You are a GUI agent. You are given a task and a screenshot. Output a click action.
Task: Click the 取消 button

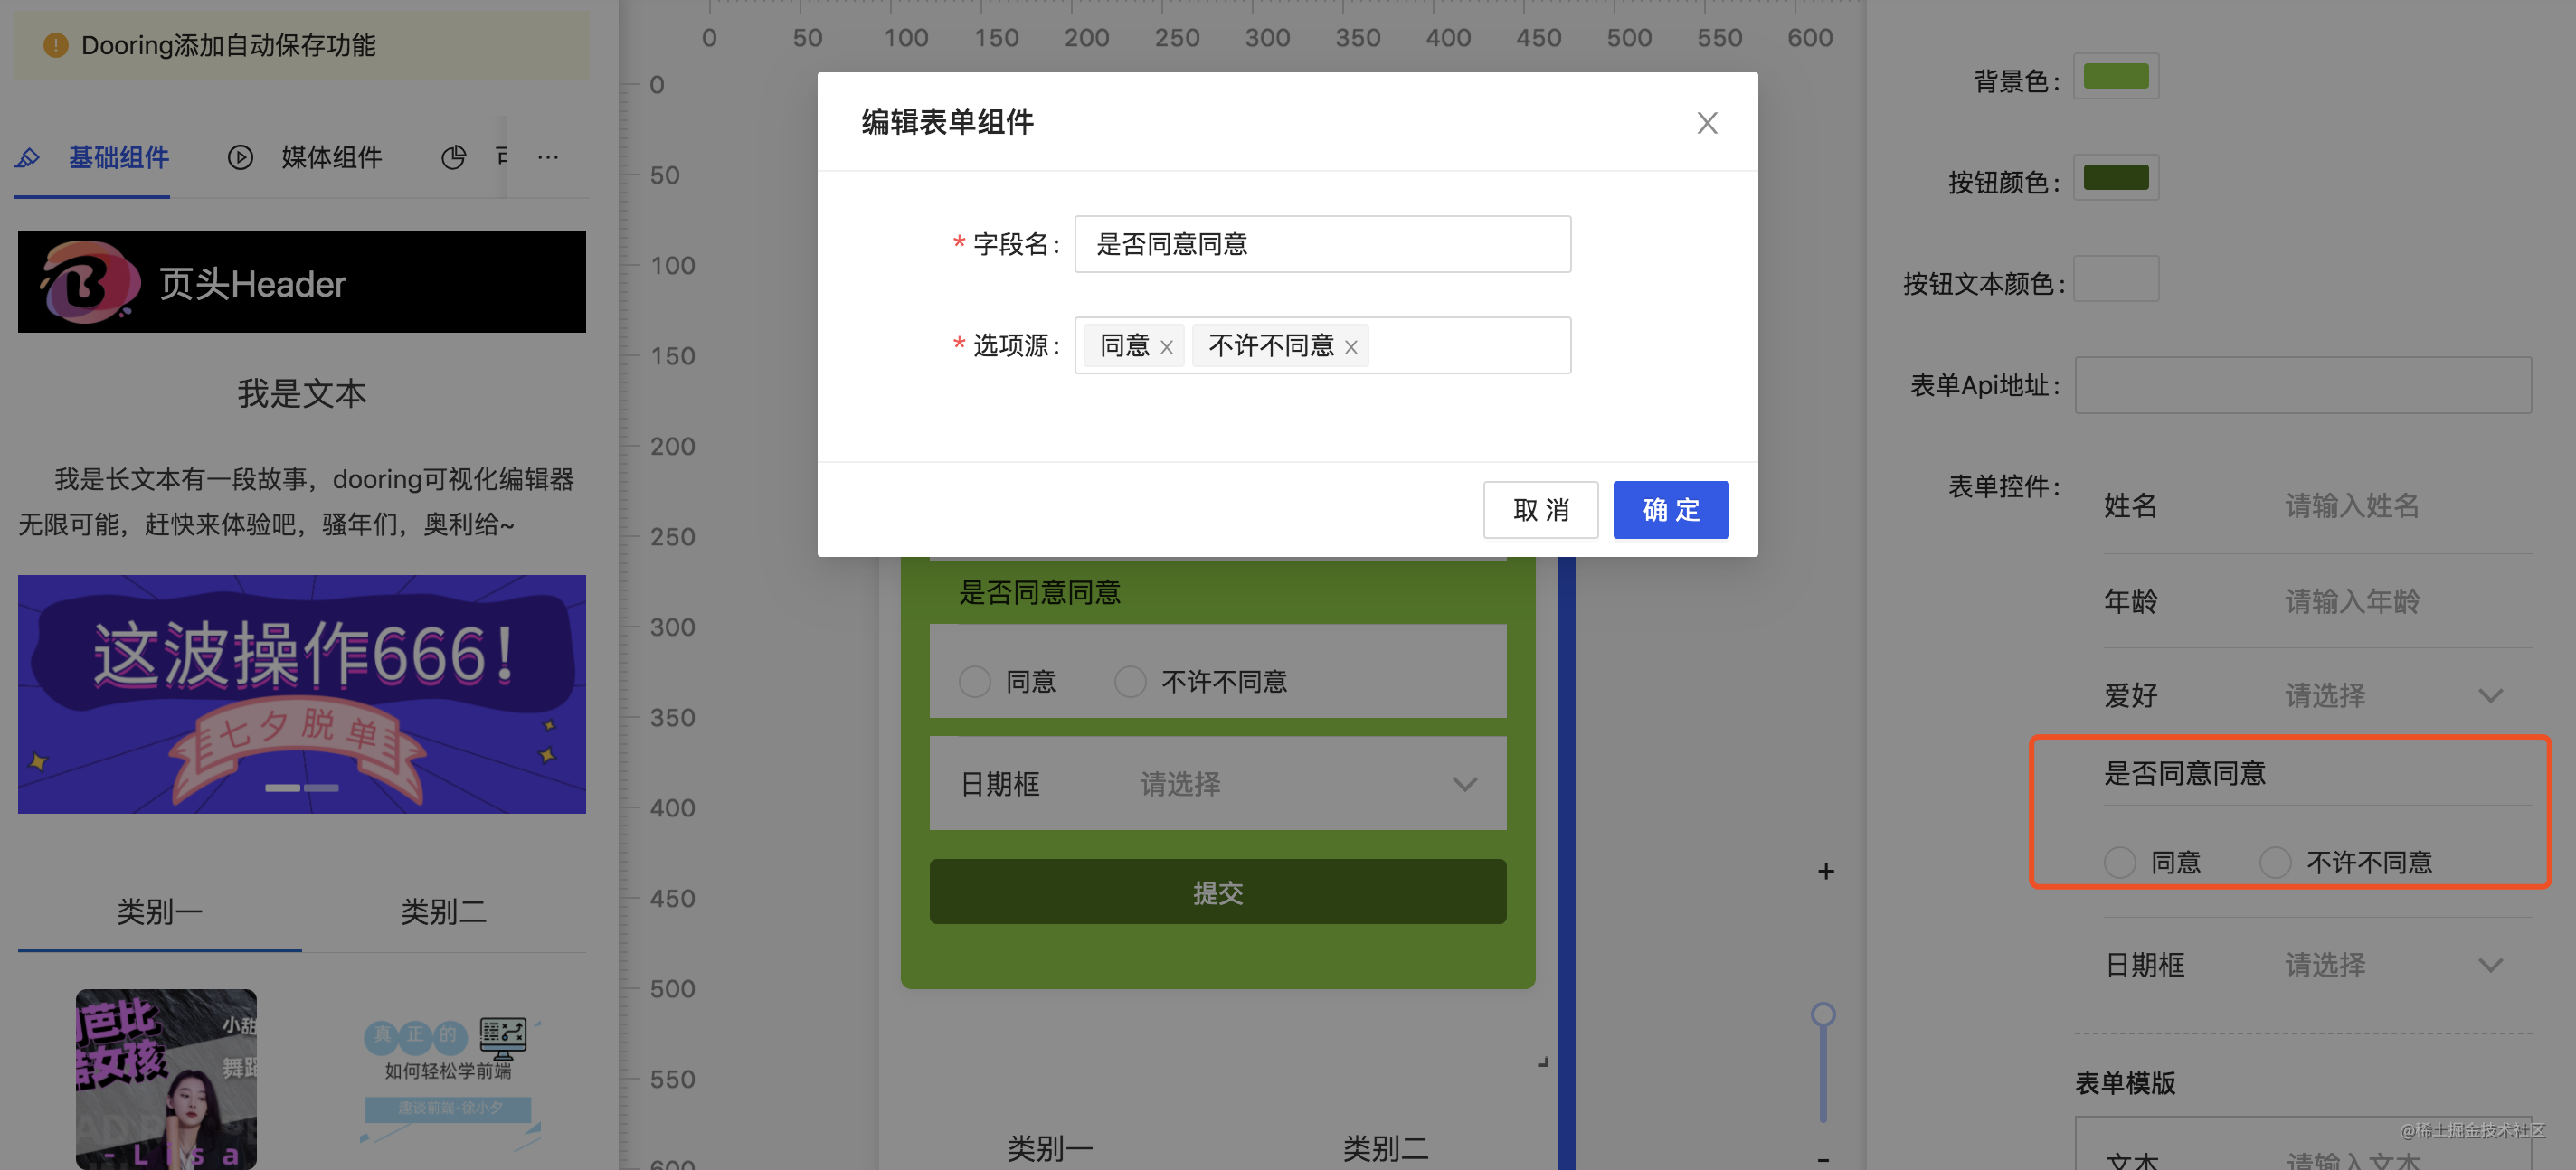[1540, 510]
